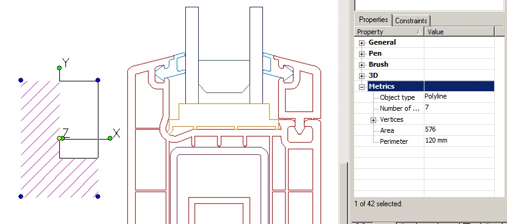Select the Pen label text

(375, 53)
